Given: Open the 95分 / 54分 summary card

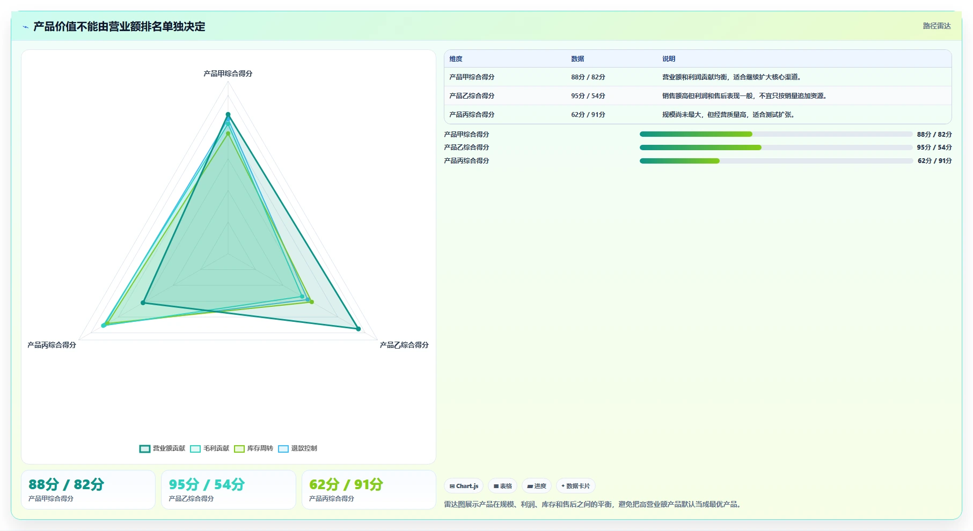Looking at the screenshot, I should click(229, 490).
